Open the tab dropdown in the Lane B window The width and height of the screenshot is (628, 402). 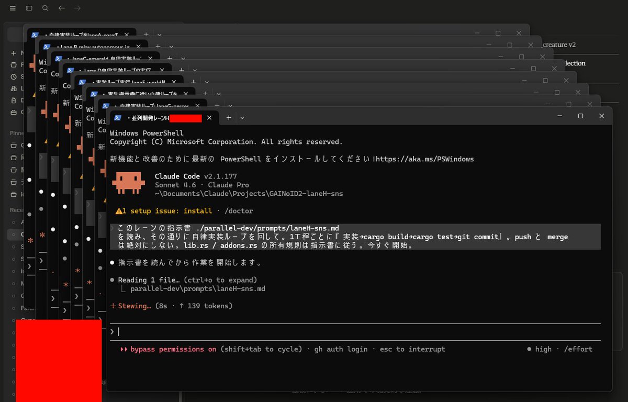coord(171,47)
